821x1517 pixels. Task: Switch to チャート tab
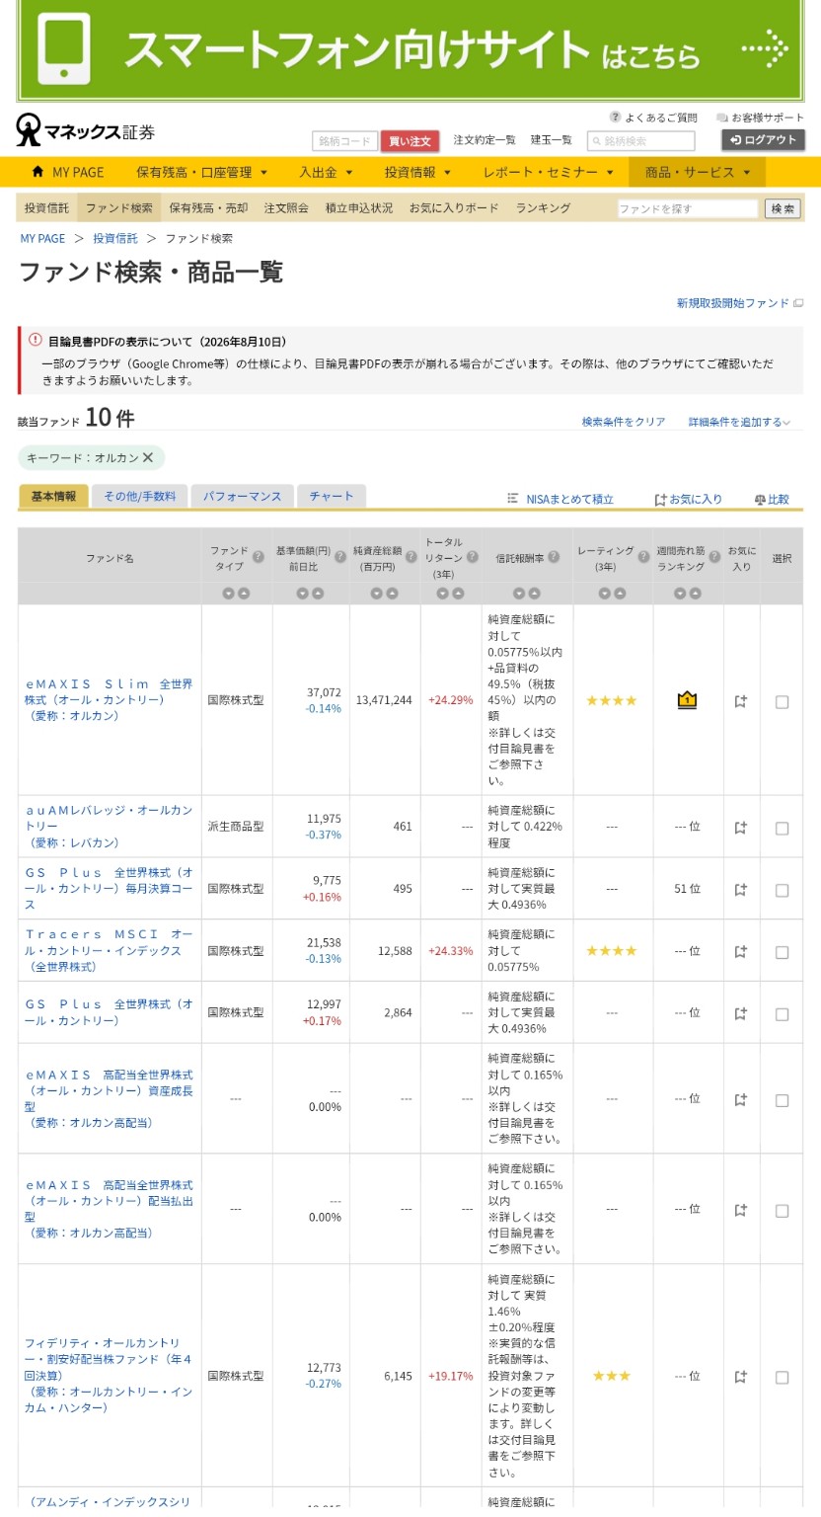[x=332, y=496]
